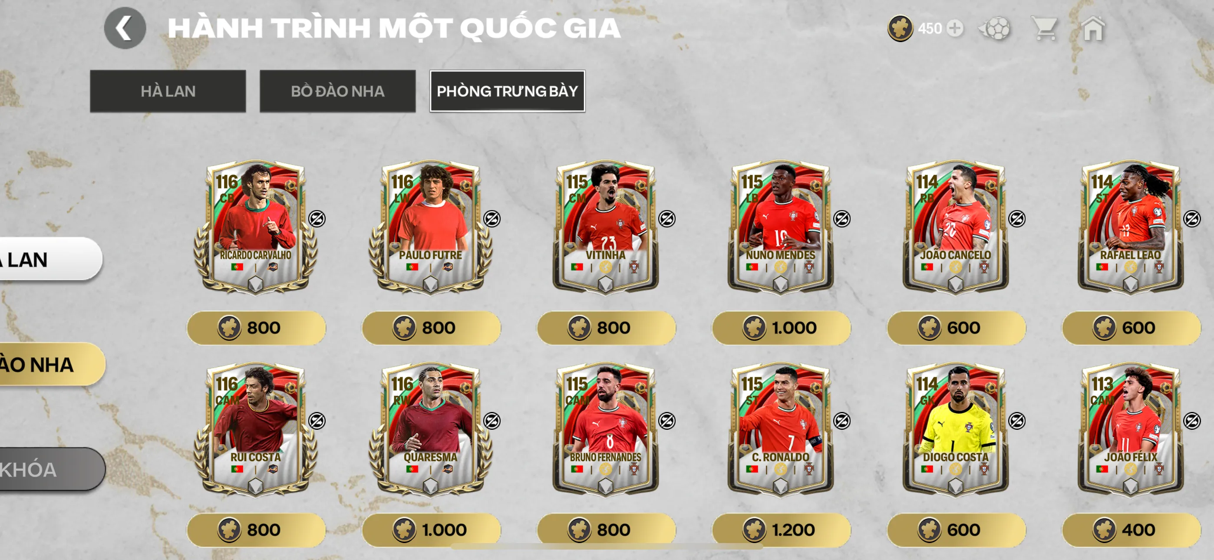Tap untradeable icon beside C. Ronaldo card
This screenshot has width=1214, height=560.
pos(842,421)
